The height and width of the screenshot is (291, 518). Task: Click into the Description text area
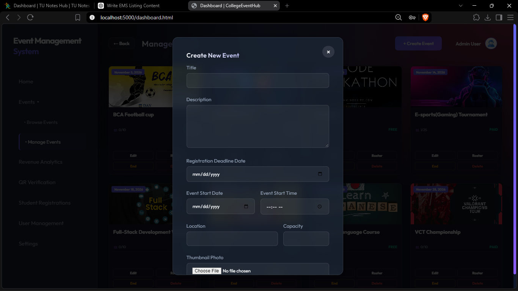258,126
